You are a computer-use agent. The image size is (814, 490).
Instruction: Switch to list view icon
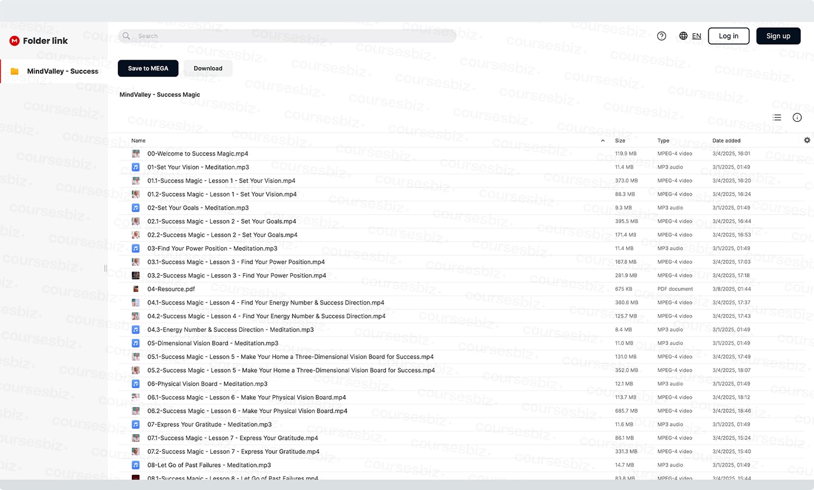777,118
